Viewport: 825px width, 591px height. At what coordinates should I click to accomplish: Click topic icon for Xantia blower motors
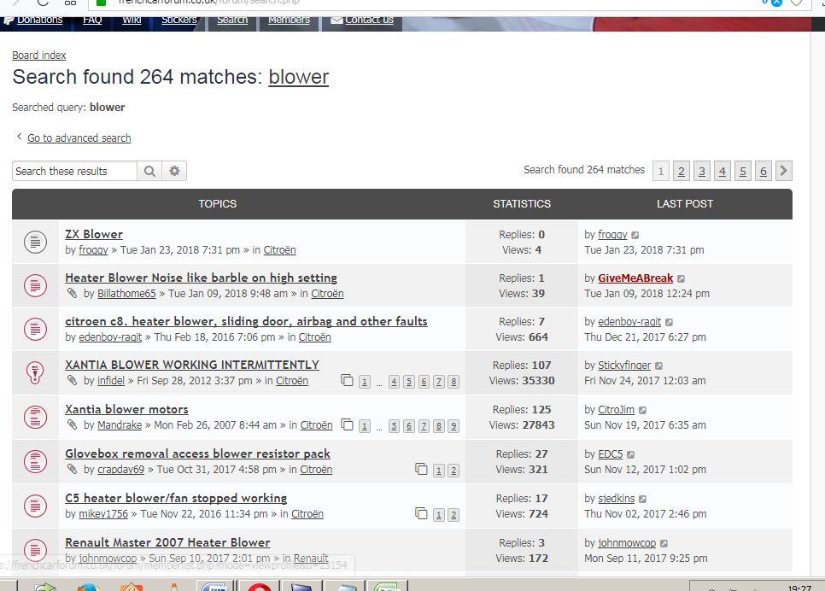(x=35, y=417)
